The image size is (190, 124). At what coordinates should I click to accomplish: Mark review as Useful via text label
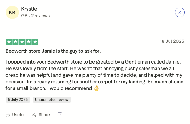(x=18, y=115)
